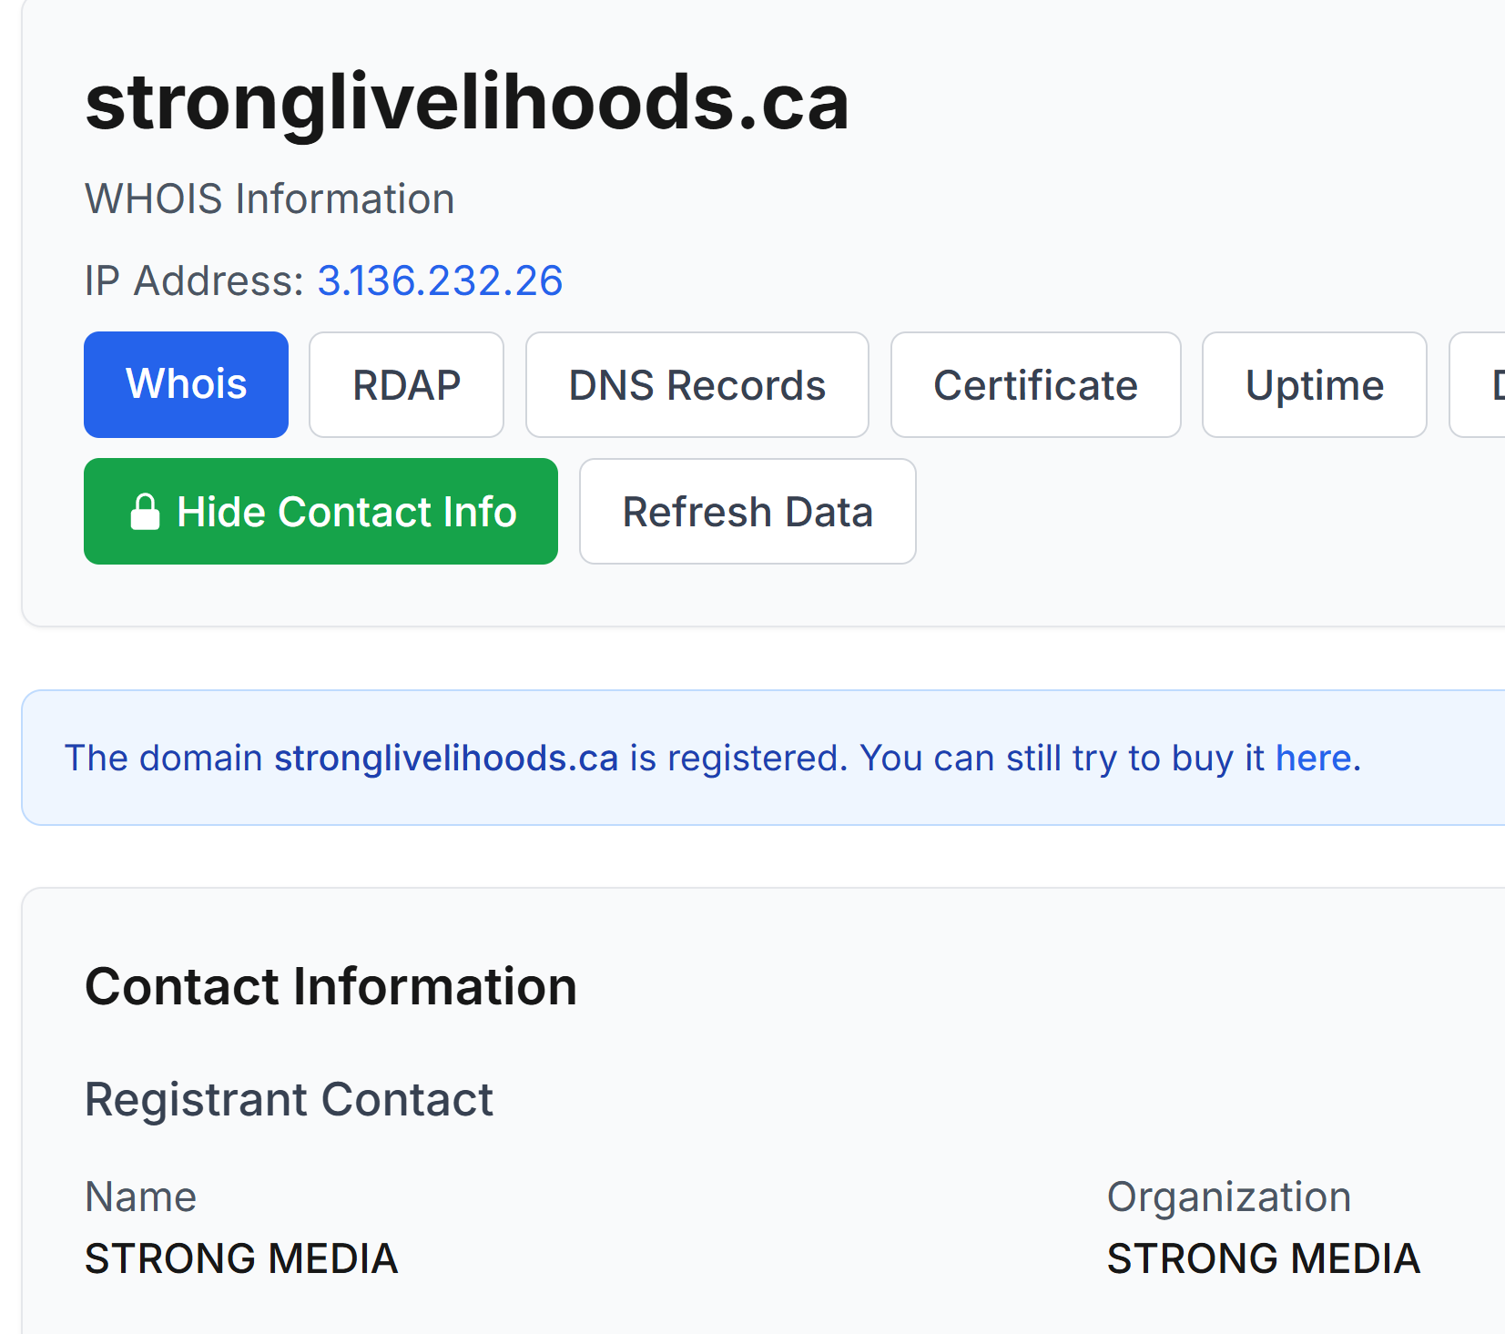Open the DNS Records tab
Image resolution: width=1505 pixels, height=1334 pixels.
click(x=697, y=384)
